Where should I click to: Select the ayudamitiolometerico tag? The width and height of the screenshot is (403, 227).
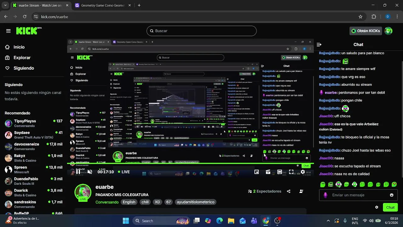pyautogui.click(x=196, y=202)
